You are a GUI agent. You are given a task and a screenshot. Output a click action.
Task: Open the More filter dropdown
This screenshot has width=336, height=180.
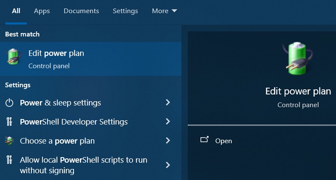(164, 11)
